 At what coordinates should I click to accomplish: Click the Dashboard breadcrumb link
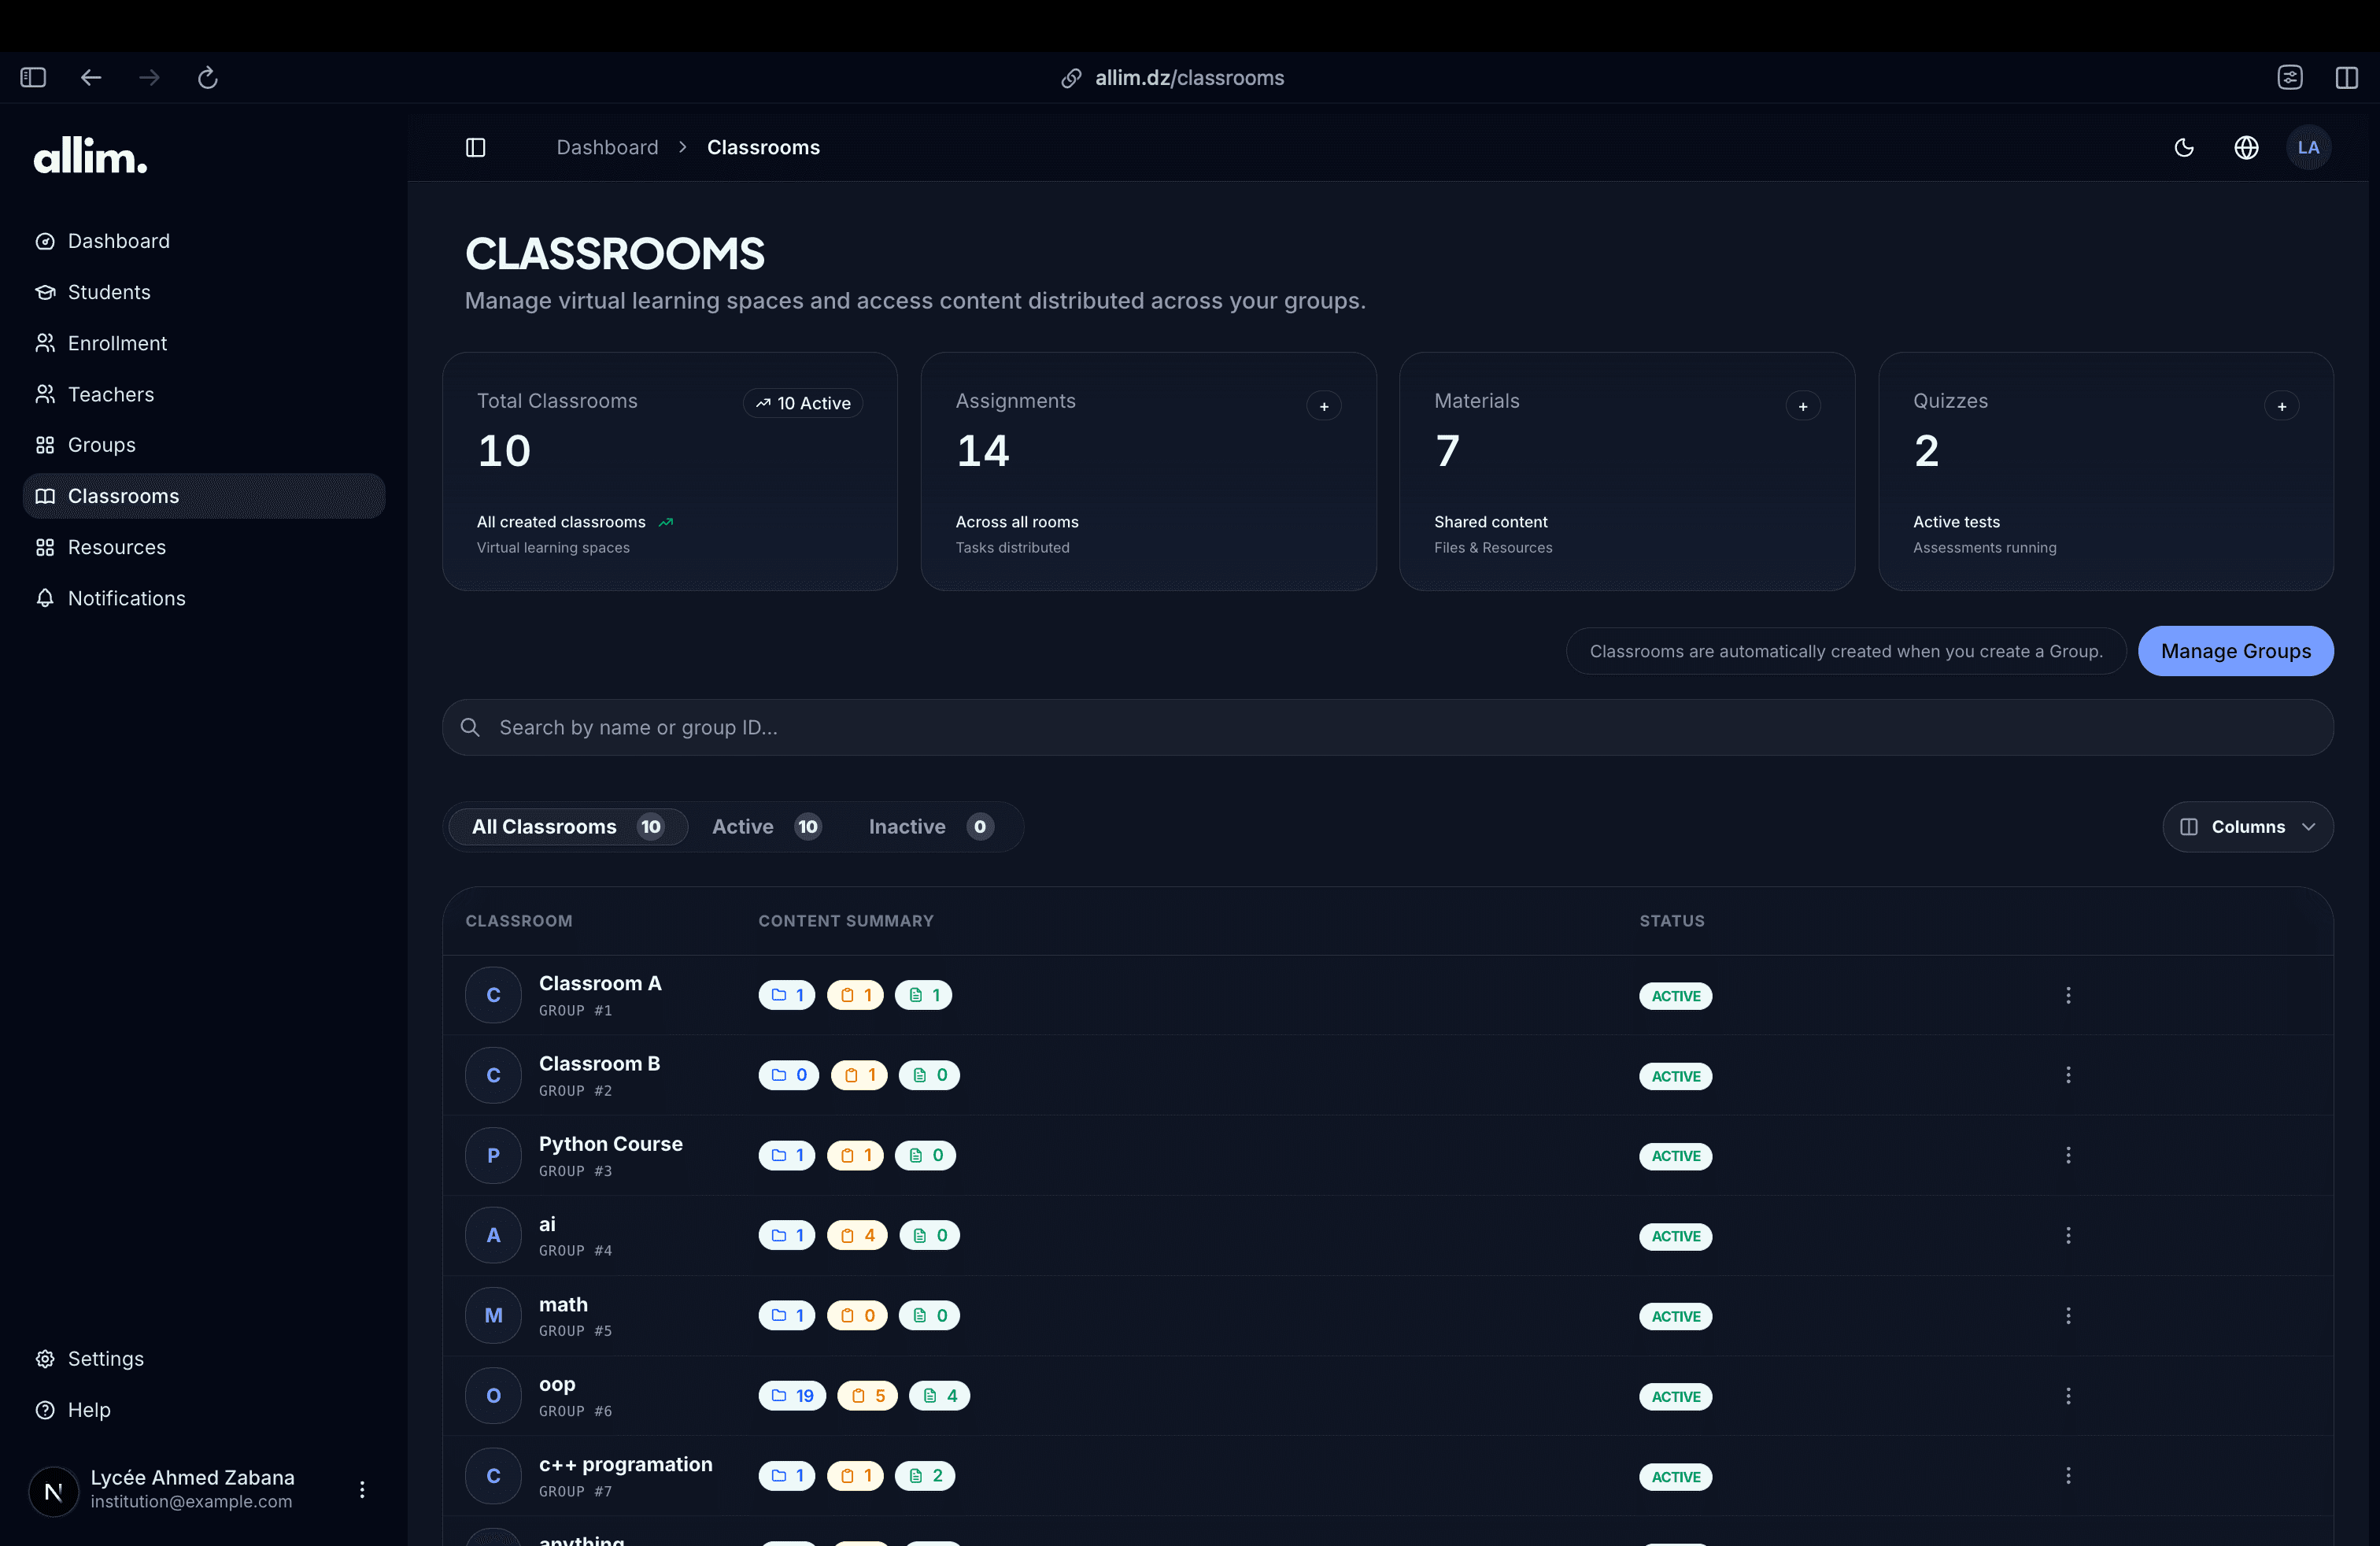coord(607,147)
